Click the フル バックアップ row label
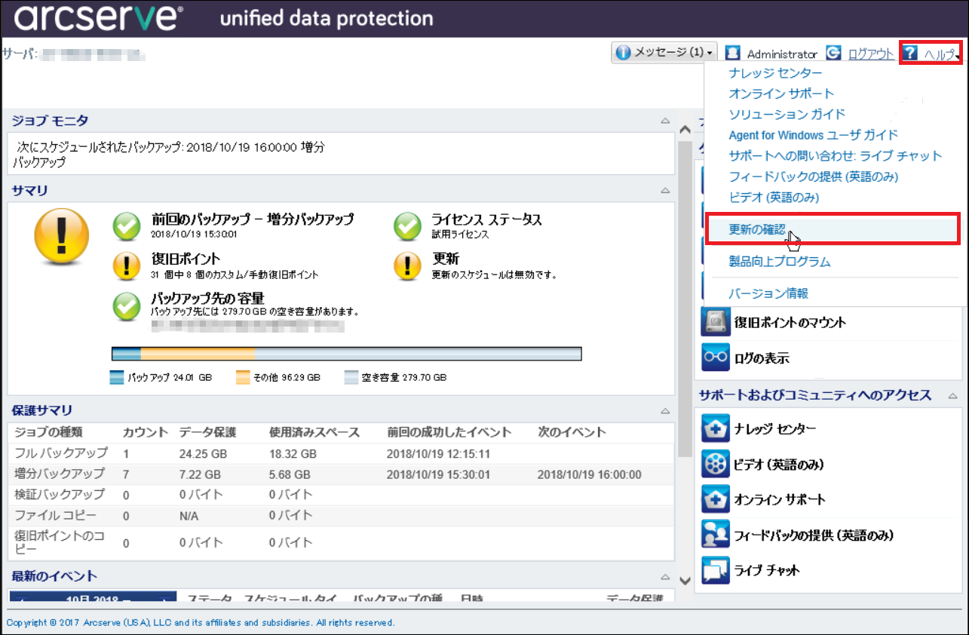The width and height of the screenshot is (969, 635). click(61, 453)
